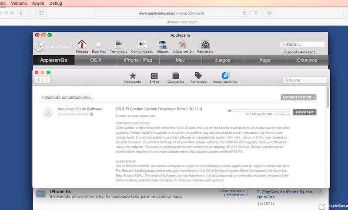
Task: Open the Ventana menu
Action: coord(19,3)
